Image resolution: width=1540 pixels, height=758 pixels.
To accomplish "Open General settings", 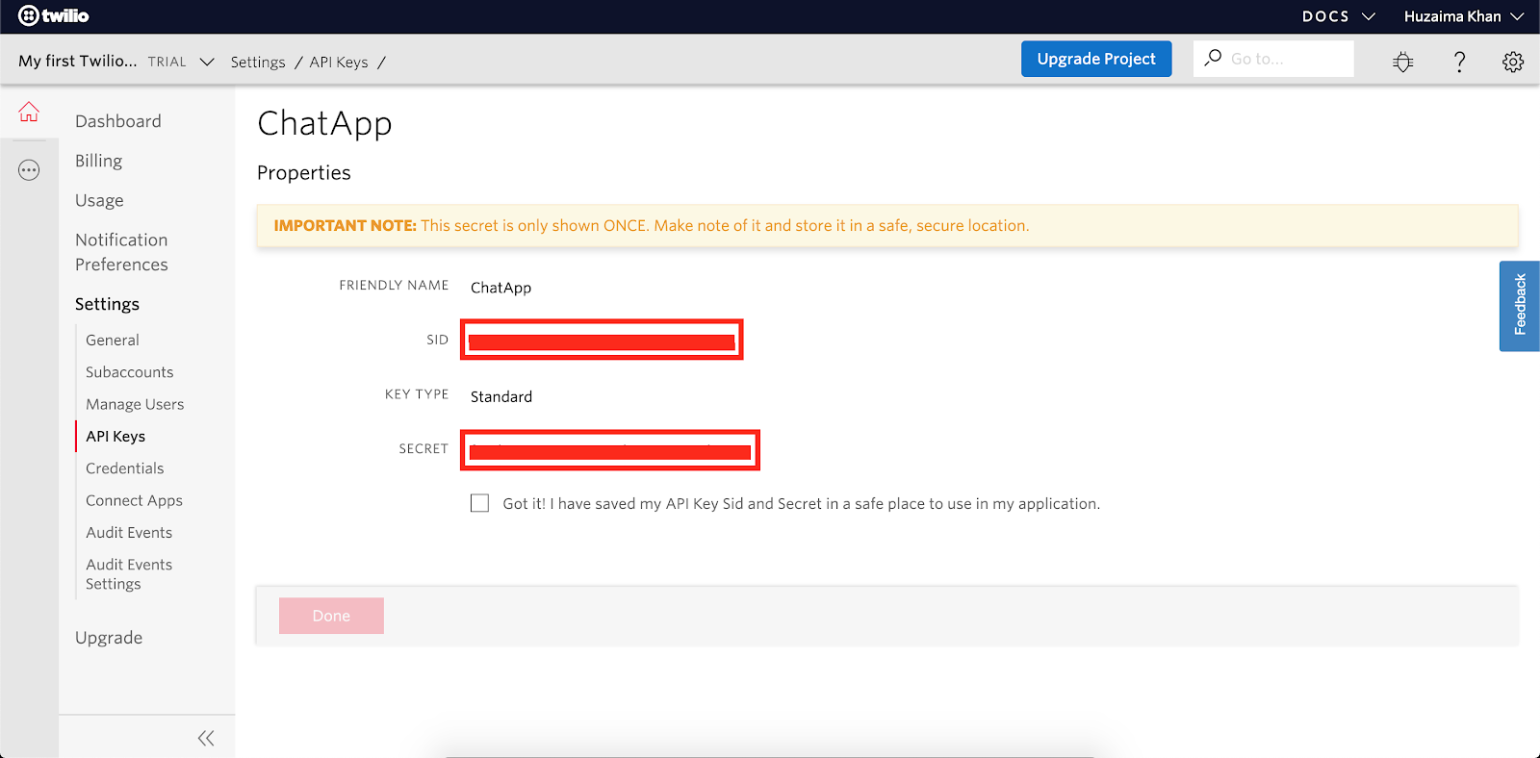I will 113,340.
